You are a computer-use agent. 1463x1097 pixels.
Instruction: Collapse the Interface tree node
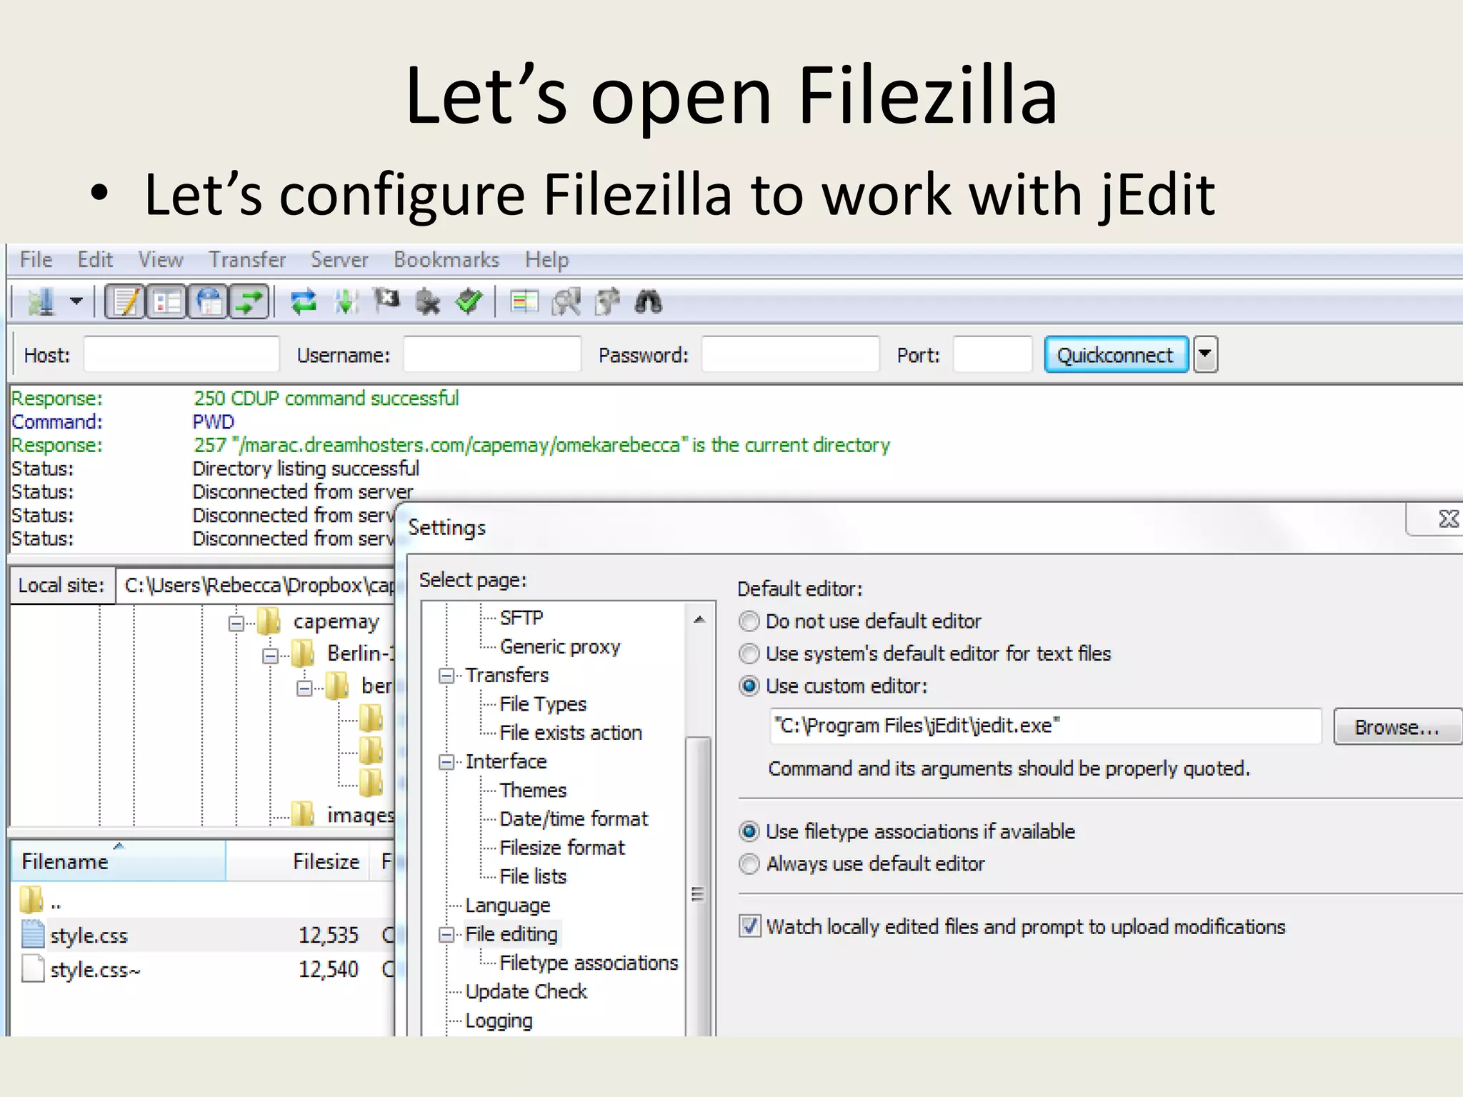[x=446, y=762]
